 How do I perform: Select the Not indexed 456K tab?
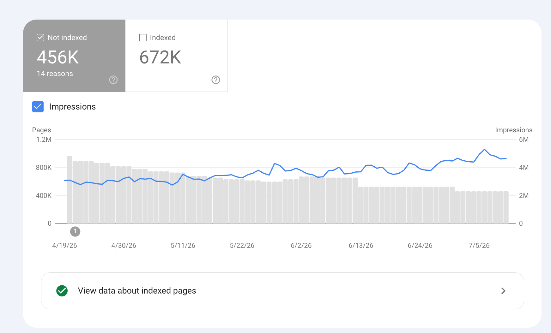point(74,56)
